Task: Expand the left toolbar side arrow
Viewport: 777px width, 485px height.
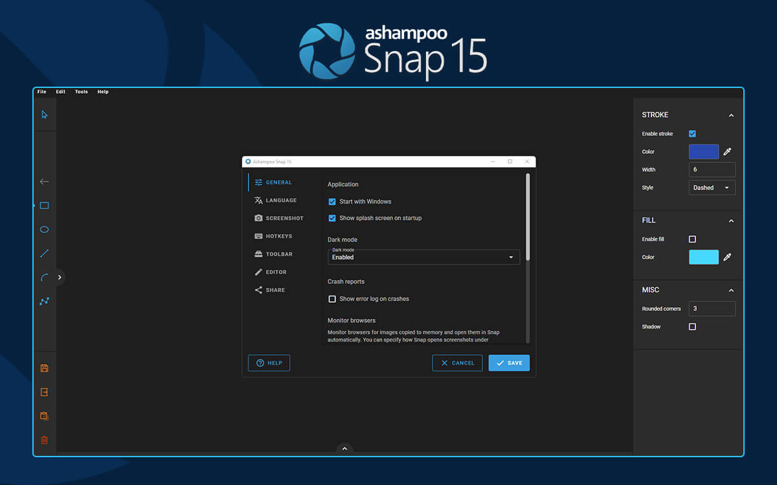Action: 60,277
